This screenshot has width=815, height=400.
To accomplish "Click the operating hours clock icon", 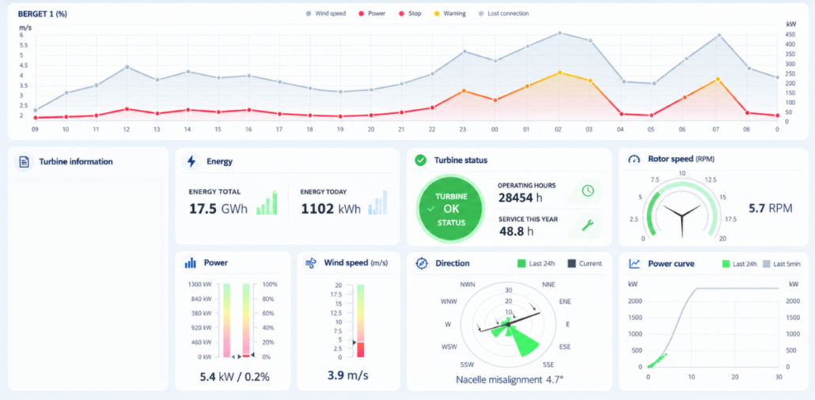I will 587,191.
